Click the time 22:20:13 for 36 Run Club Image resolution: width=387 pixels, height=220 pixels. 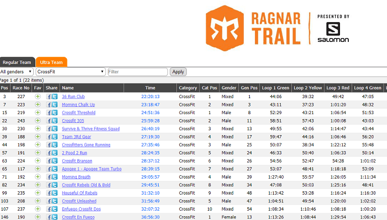point(150,96)
